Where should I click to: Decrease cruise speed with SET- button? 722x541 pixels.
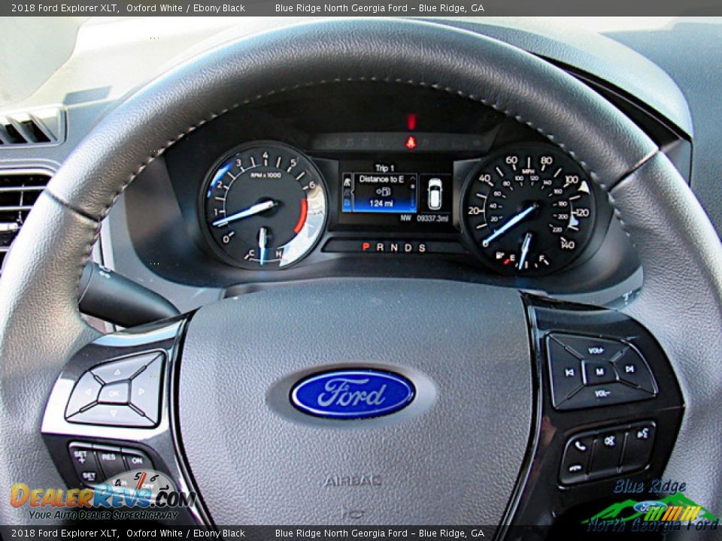(x=89, y=476)
